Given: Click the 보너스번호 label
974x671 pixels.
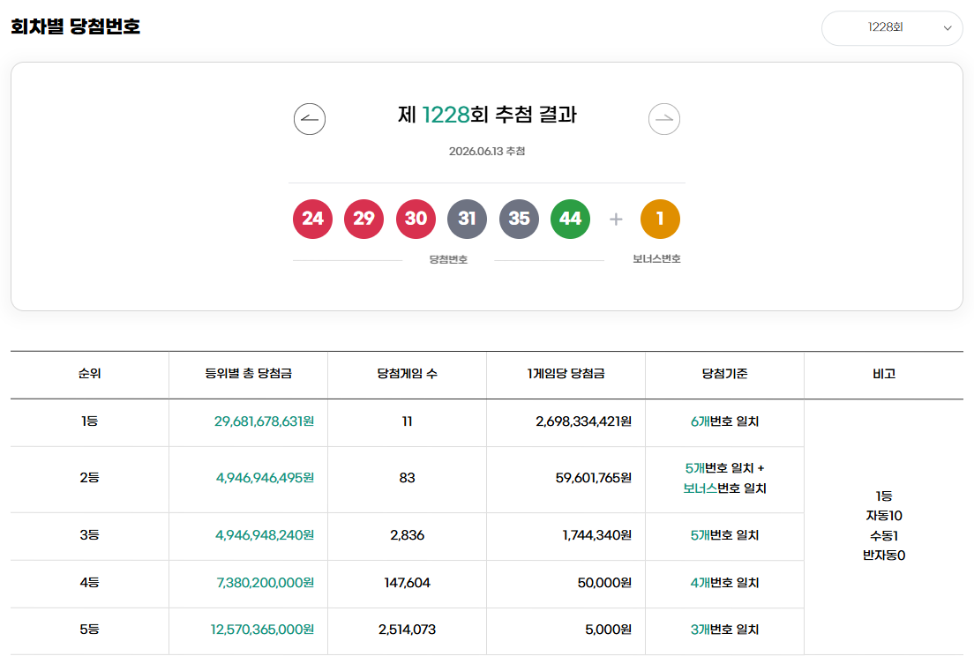Looking at the screenshot, I should click(x=656, y=259).
